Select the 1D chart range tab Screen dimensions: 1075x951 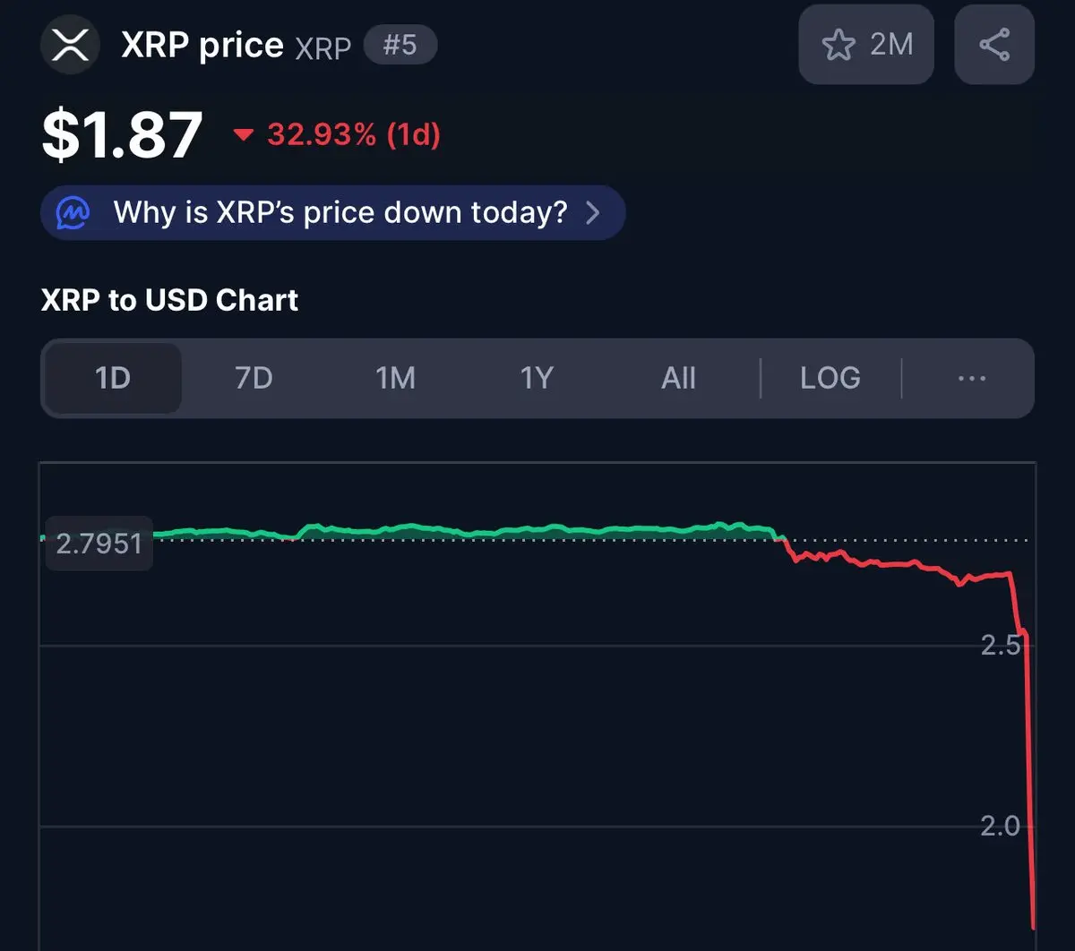[113, 378]
